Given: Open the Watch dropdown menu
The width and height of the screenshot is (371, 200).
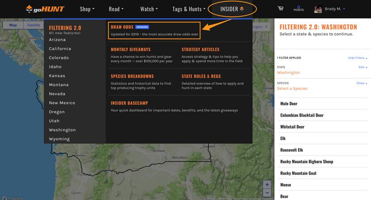Looking at the screenshot, I should (x=149, y=9).
